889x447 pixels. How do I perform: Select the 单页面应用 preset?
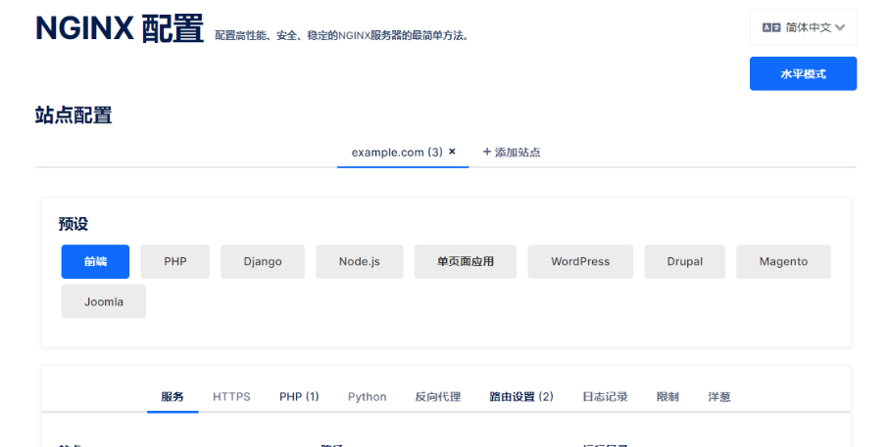coord(466,261)
